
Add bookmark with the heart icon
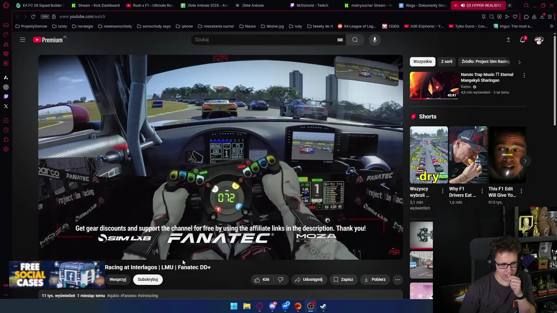pyautogui.click(x=515, y=17)
